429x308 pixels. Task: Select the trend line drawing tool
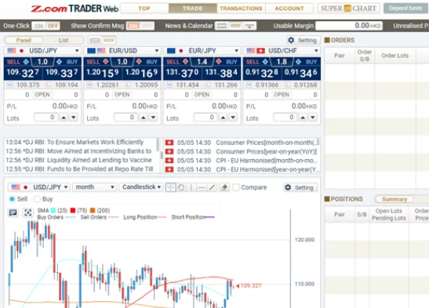point(212,187)
